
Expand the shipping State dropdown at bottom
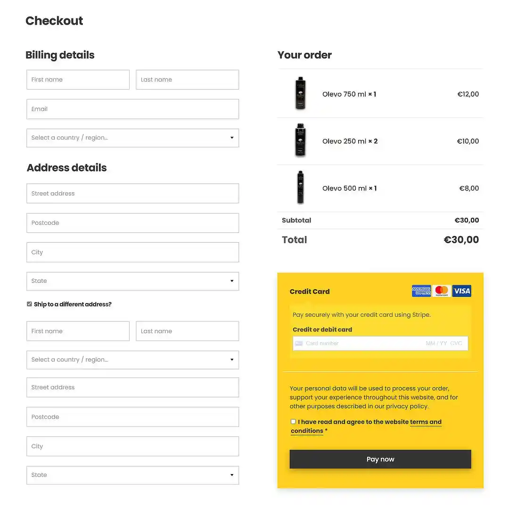(133, 475)
